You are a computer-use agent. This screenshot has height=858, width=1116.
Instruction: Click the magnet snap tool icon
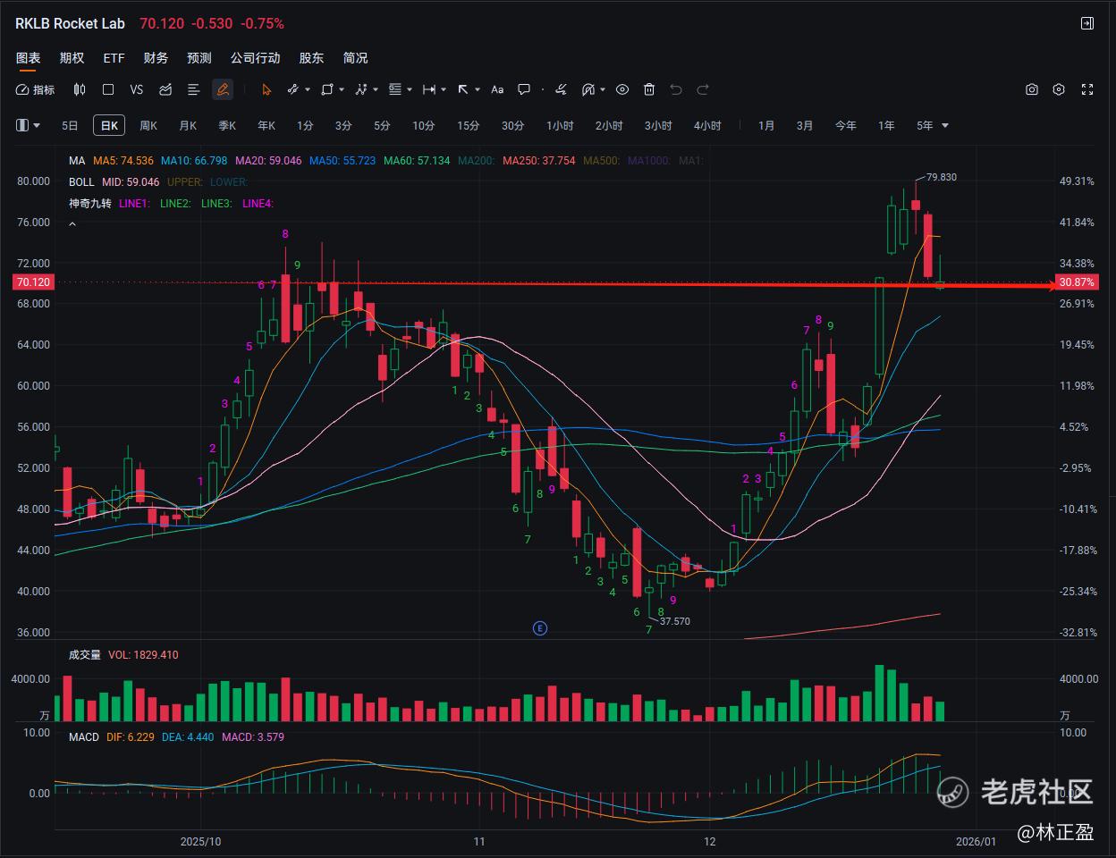click(x=588, y=89)
